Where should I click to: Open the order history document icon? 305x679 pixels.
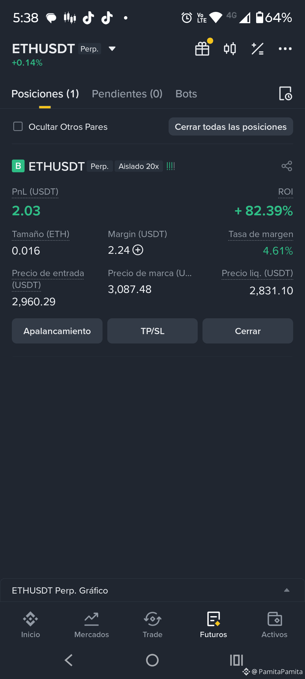(286, 94)
